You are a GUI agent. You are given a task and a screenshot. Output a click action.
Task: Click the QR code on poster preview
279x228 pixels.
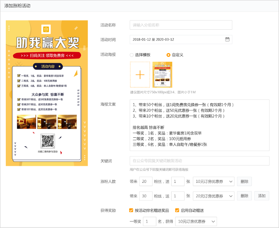47,141
